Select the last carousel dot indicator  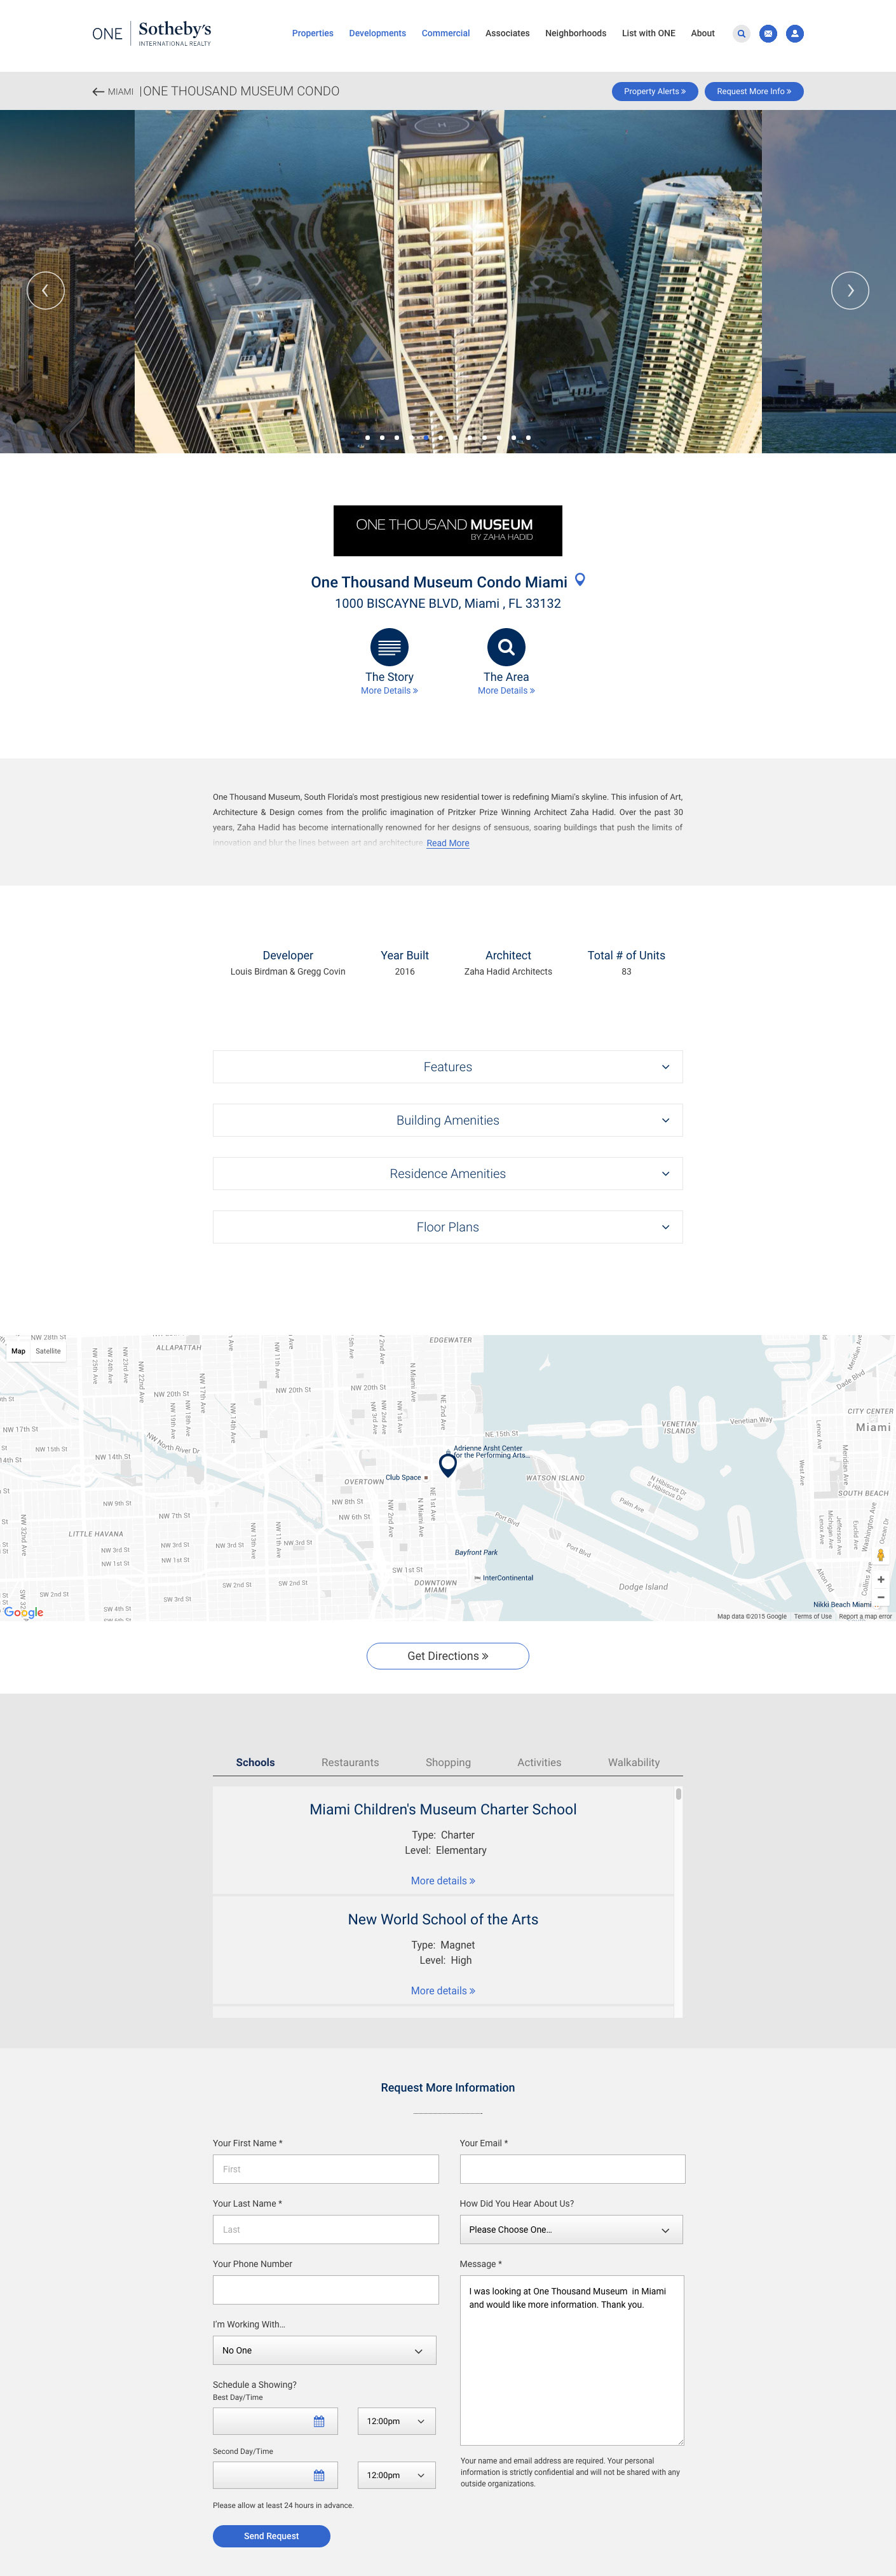coord(528,437)
